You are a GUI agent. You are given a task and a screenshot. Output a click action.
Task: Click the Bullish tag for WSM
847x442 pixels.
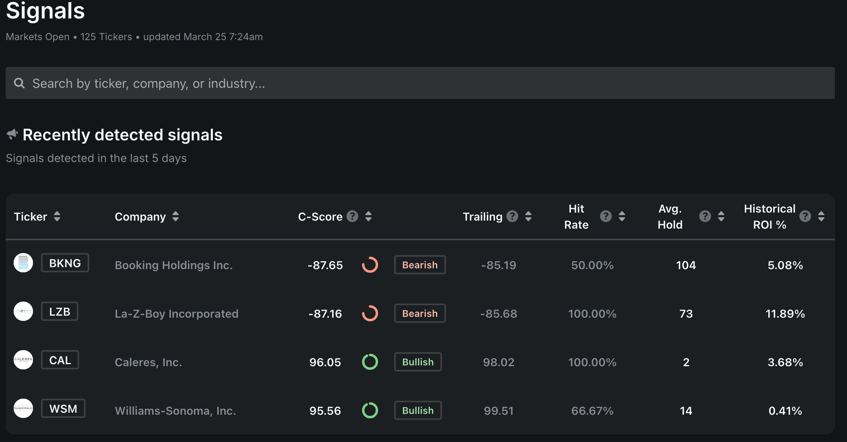[418, 410]
